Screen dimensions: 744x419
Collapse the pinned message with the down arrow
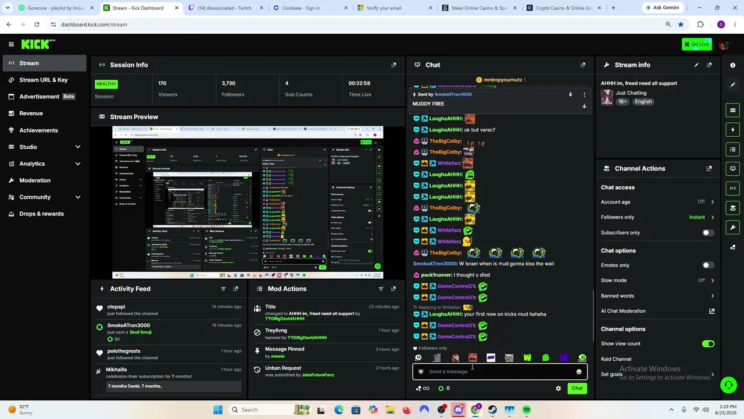(584, 106)
